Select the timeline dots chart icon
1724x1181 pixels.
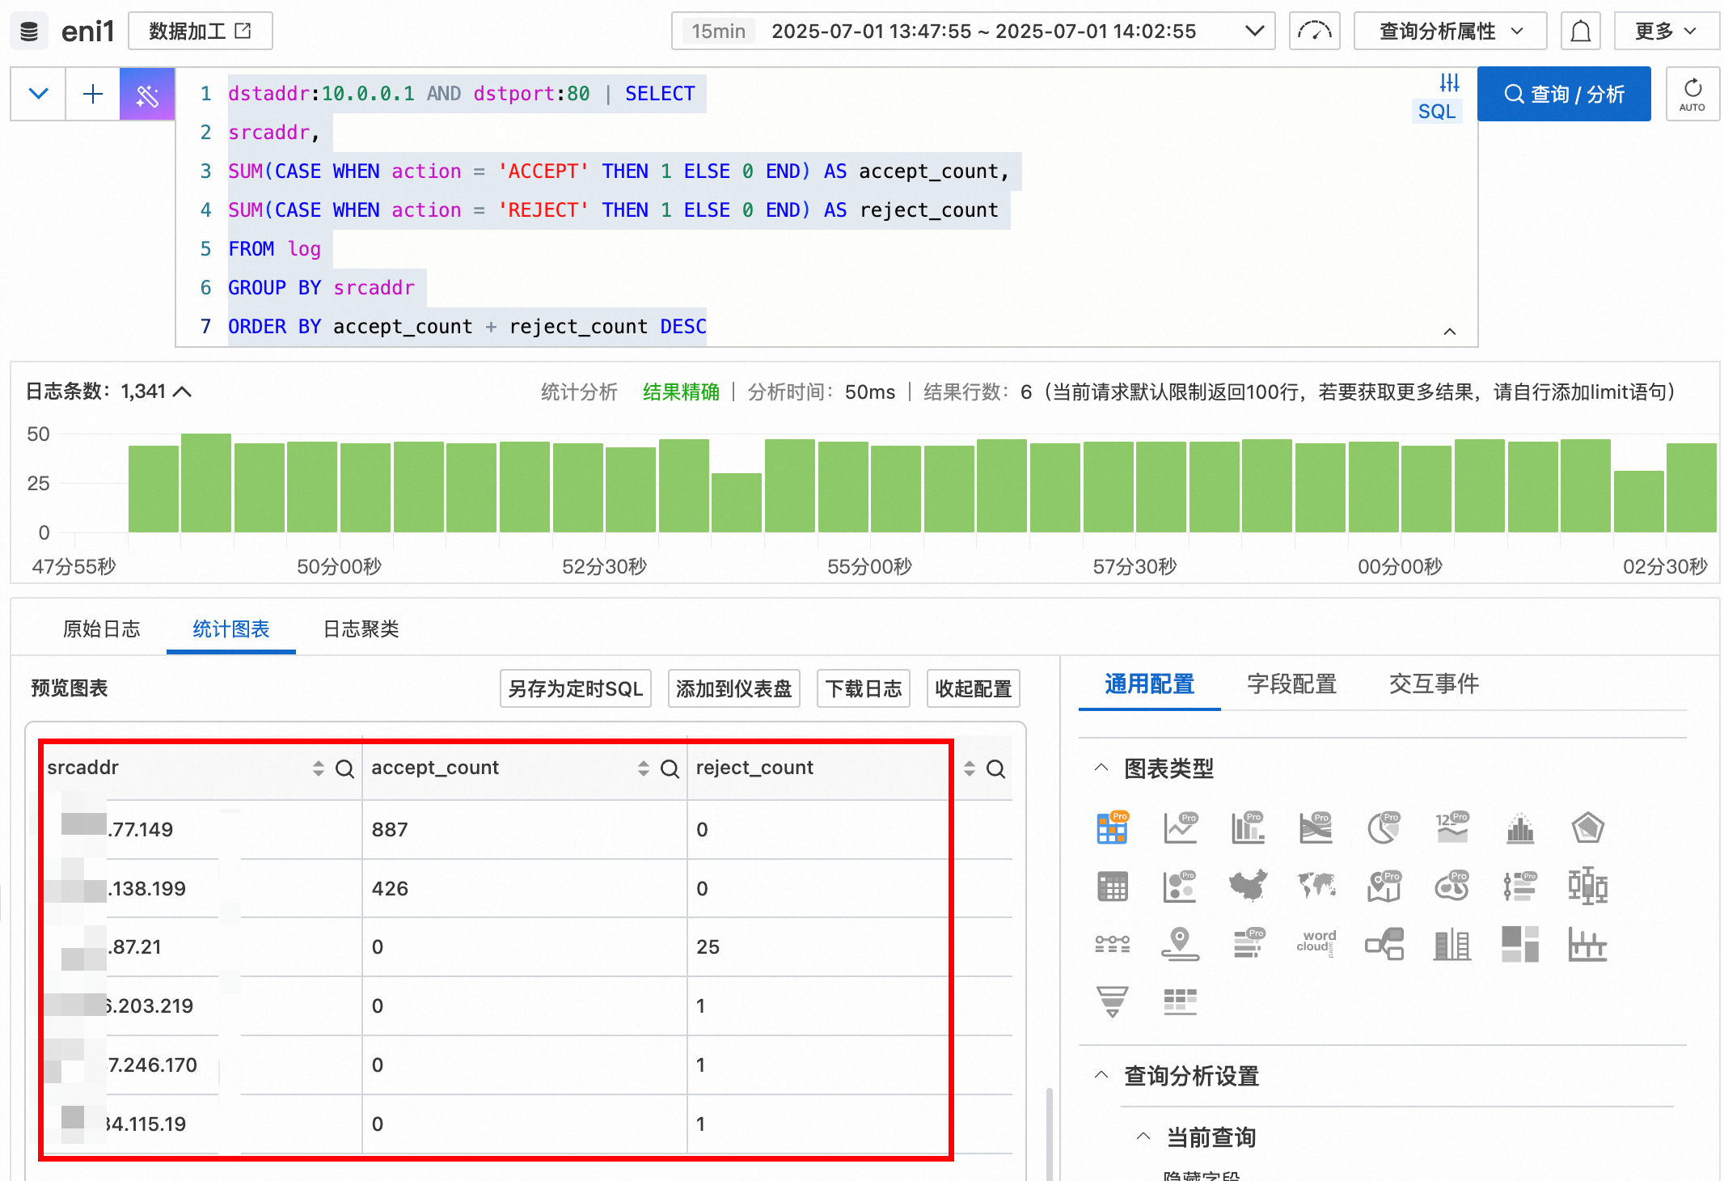1113,944
